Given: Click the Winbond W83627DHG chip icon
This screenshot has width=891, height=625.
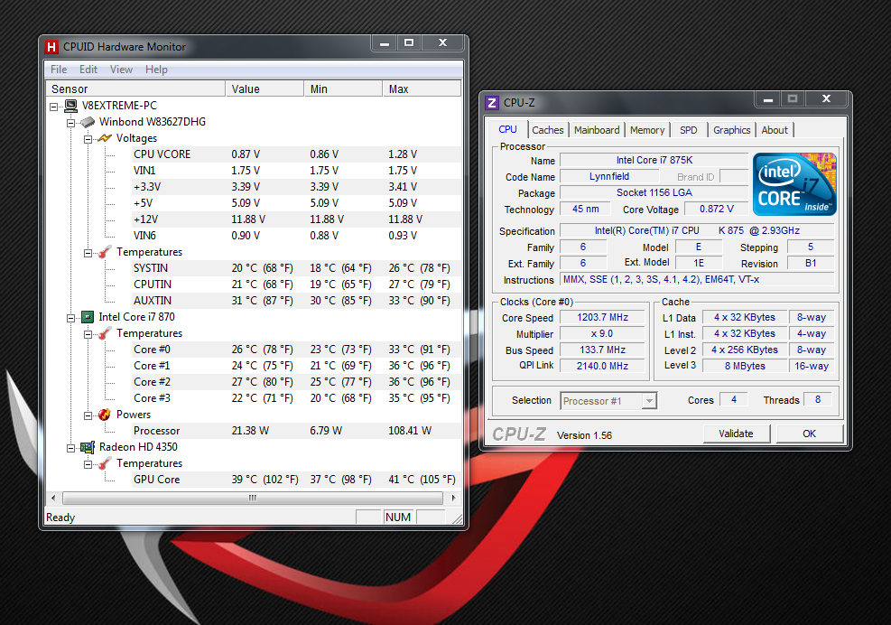Looking at the screenshot, I should coord(88,122).
